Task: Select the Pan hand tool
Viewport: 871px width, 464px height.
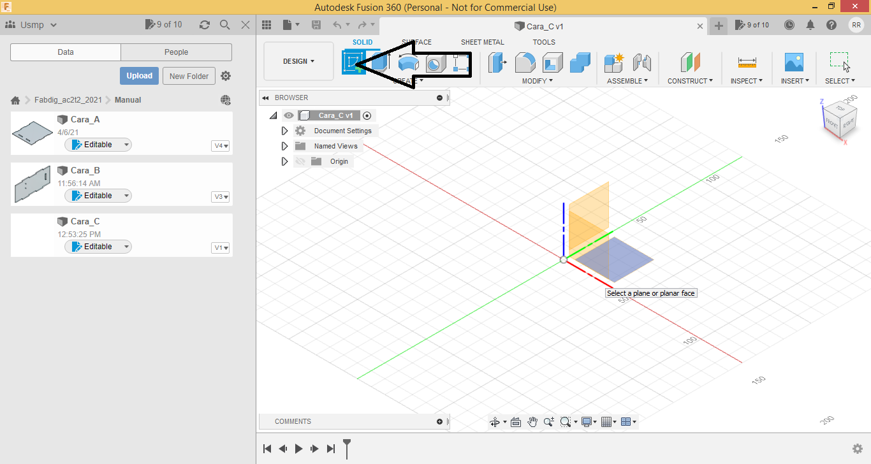Action: tap(532, 422)
